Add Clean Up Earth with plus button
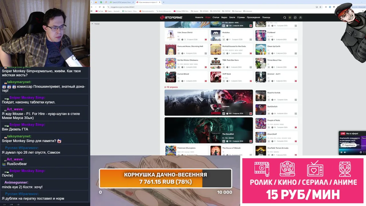The height and width of the screenshot is (206, 366). coord(269,53)
